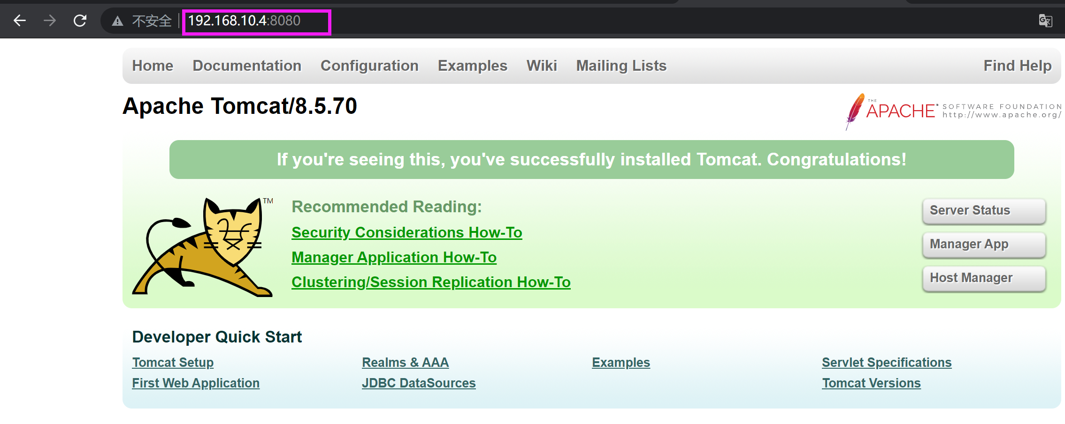The image size is (1065, 424).
Task: Follow the Tomcat Versions link
Action: point(871,383)
